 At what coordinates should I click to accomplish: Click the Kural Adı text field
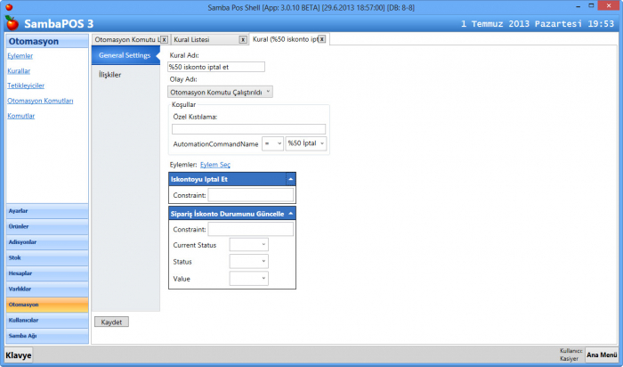[x=216, y=67]
